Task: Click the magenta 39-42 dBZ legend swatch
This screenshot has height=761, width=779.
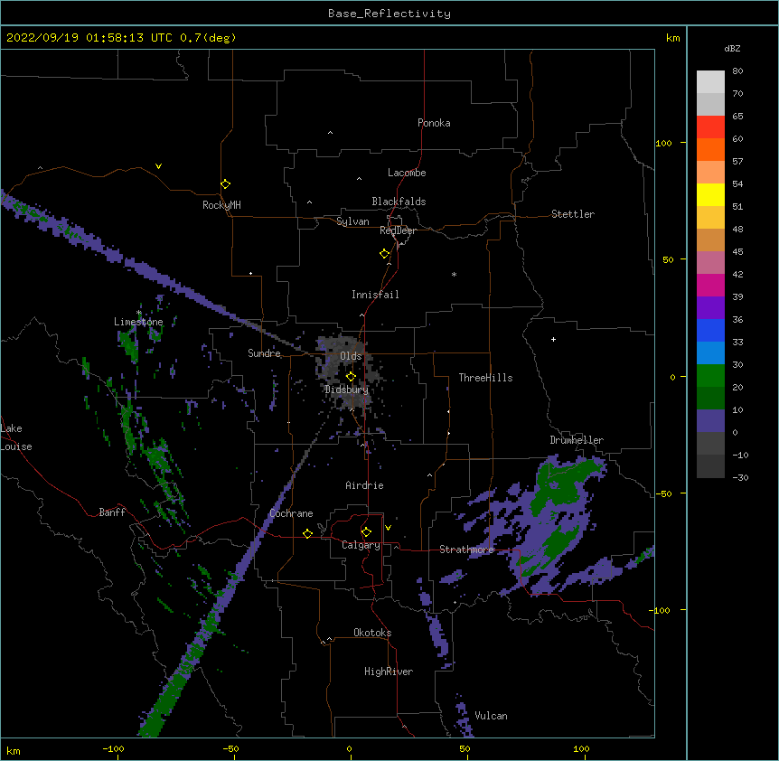Action: pyautogui.click(x=710, y=285)
